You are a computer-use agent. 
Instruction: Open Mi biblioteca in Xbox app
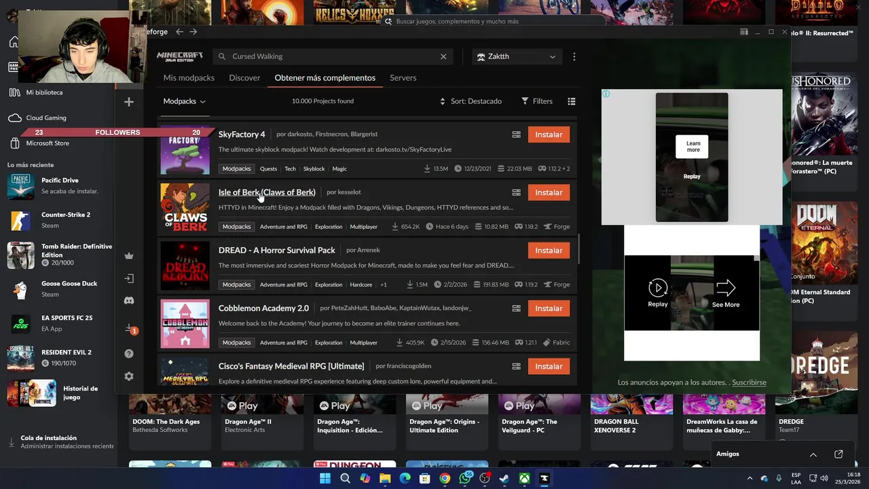(x=37, y=92)
